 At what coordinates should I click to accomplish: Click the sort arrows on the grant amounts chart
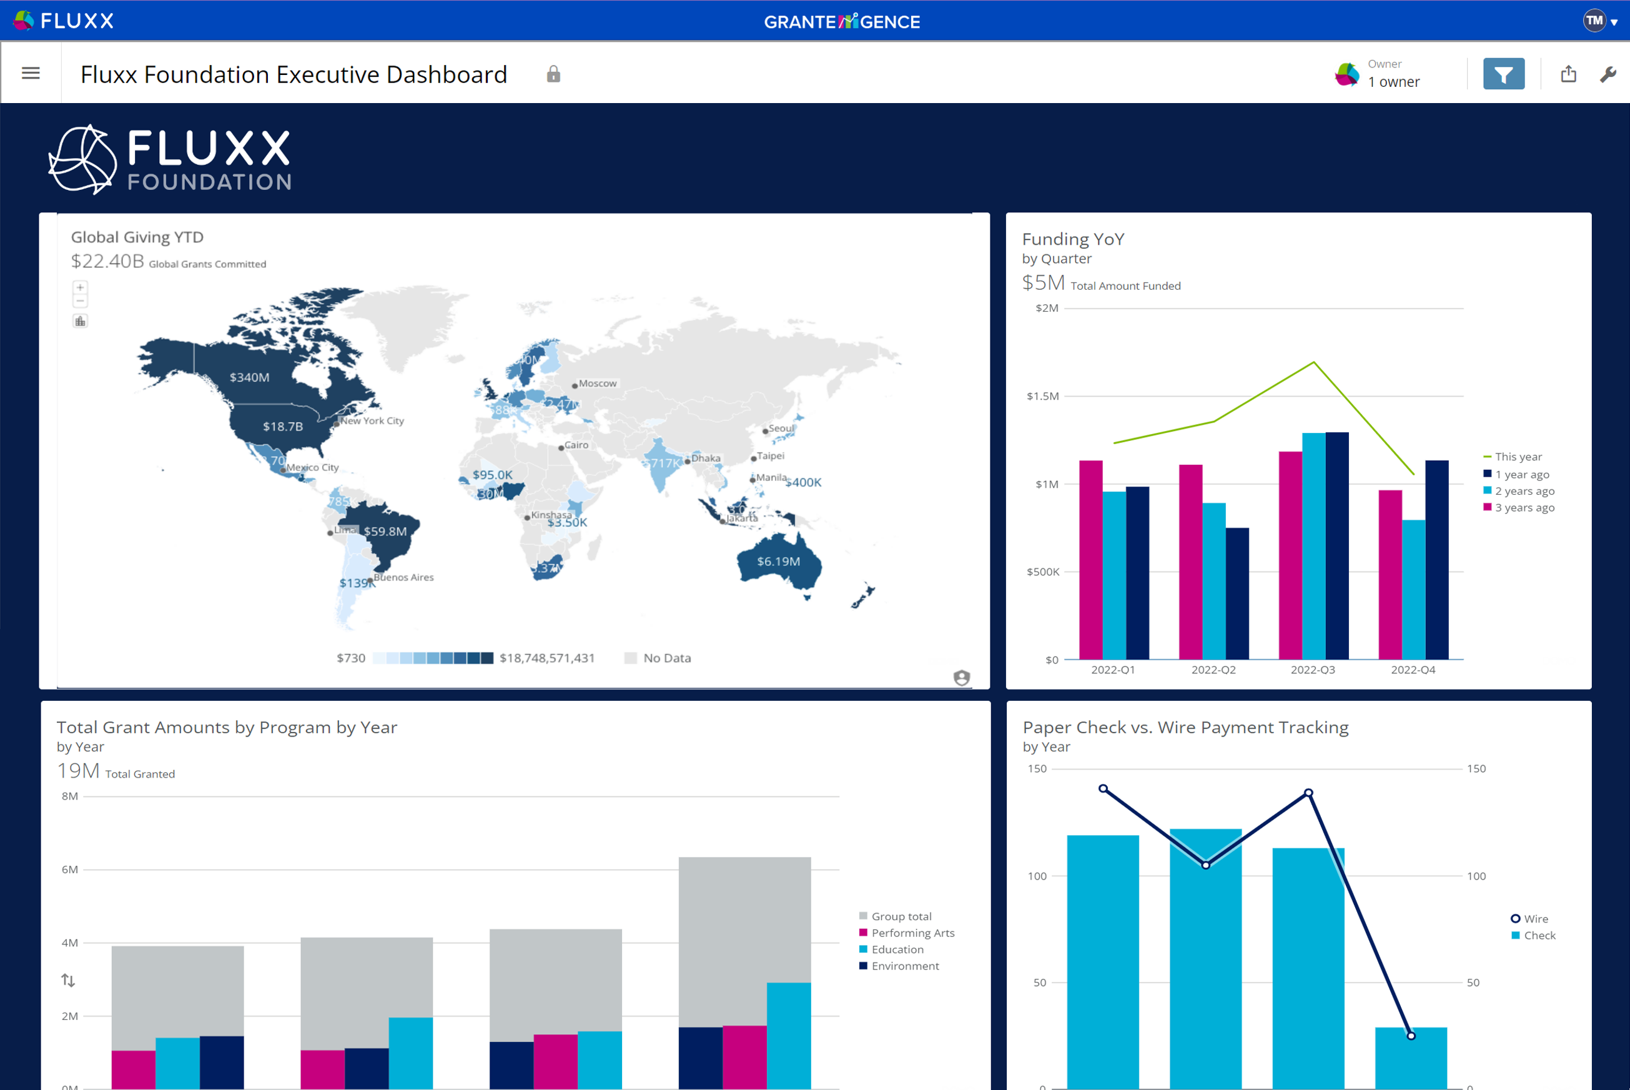[x=67, y=980]
